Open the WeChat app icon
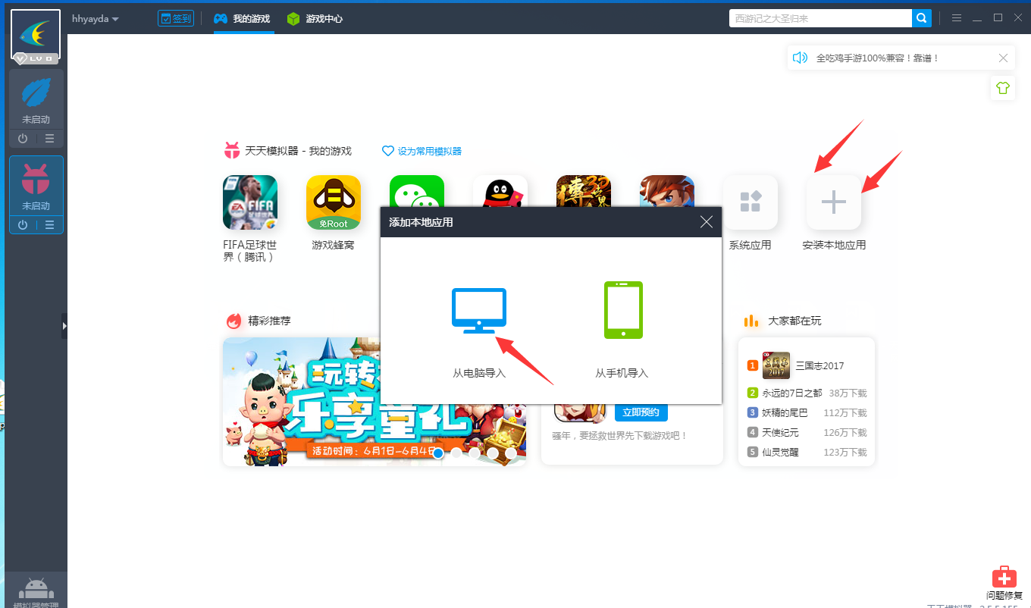The height and width of the screenshot is (608, 1031). (417, 190)
